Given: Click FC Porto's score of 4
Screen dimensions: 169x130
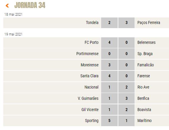Looking at the screenshot, I should point(109,43).
